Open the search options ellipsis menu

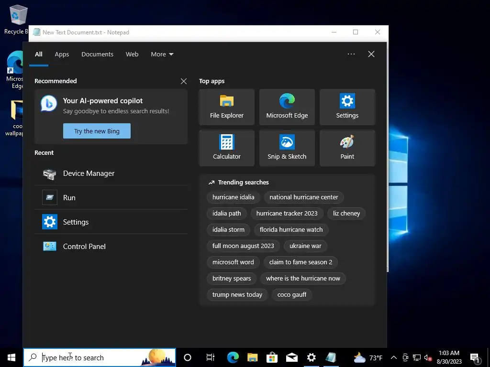pyautogui.click(x=351, y=54)
